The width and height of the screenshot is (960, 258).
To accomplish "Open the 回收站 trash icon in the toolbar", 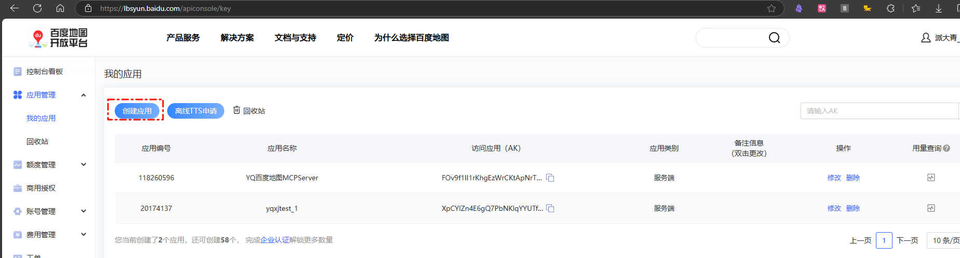I will [x=237, y=110].
